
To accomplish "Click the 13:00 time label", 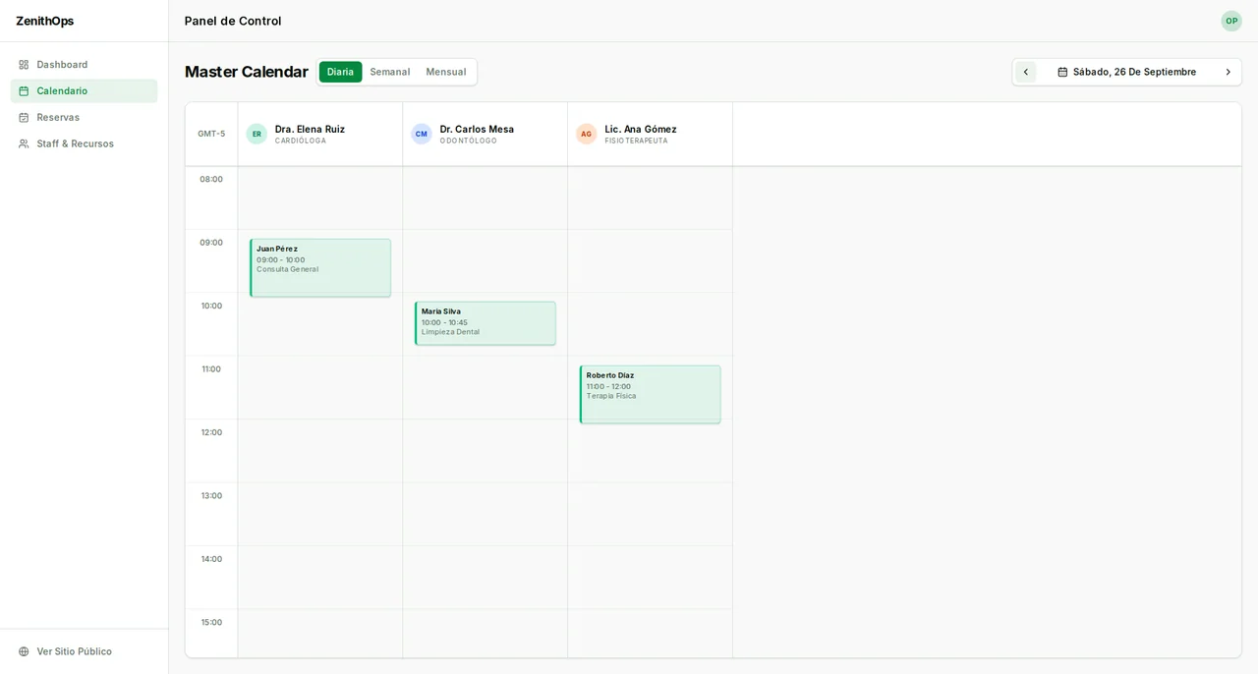I will [x=211, y=495].
